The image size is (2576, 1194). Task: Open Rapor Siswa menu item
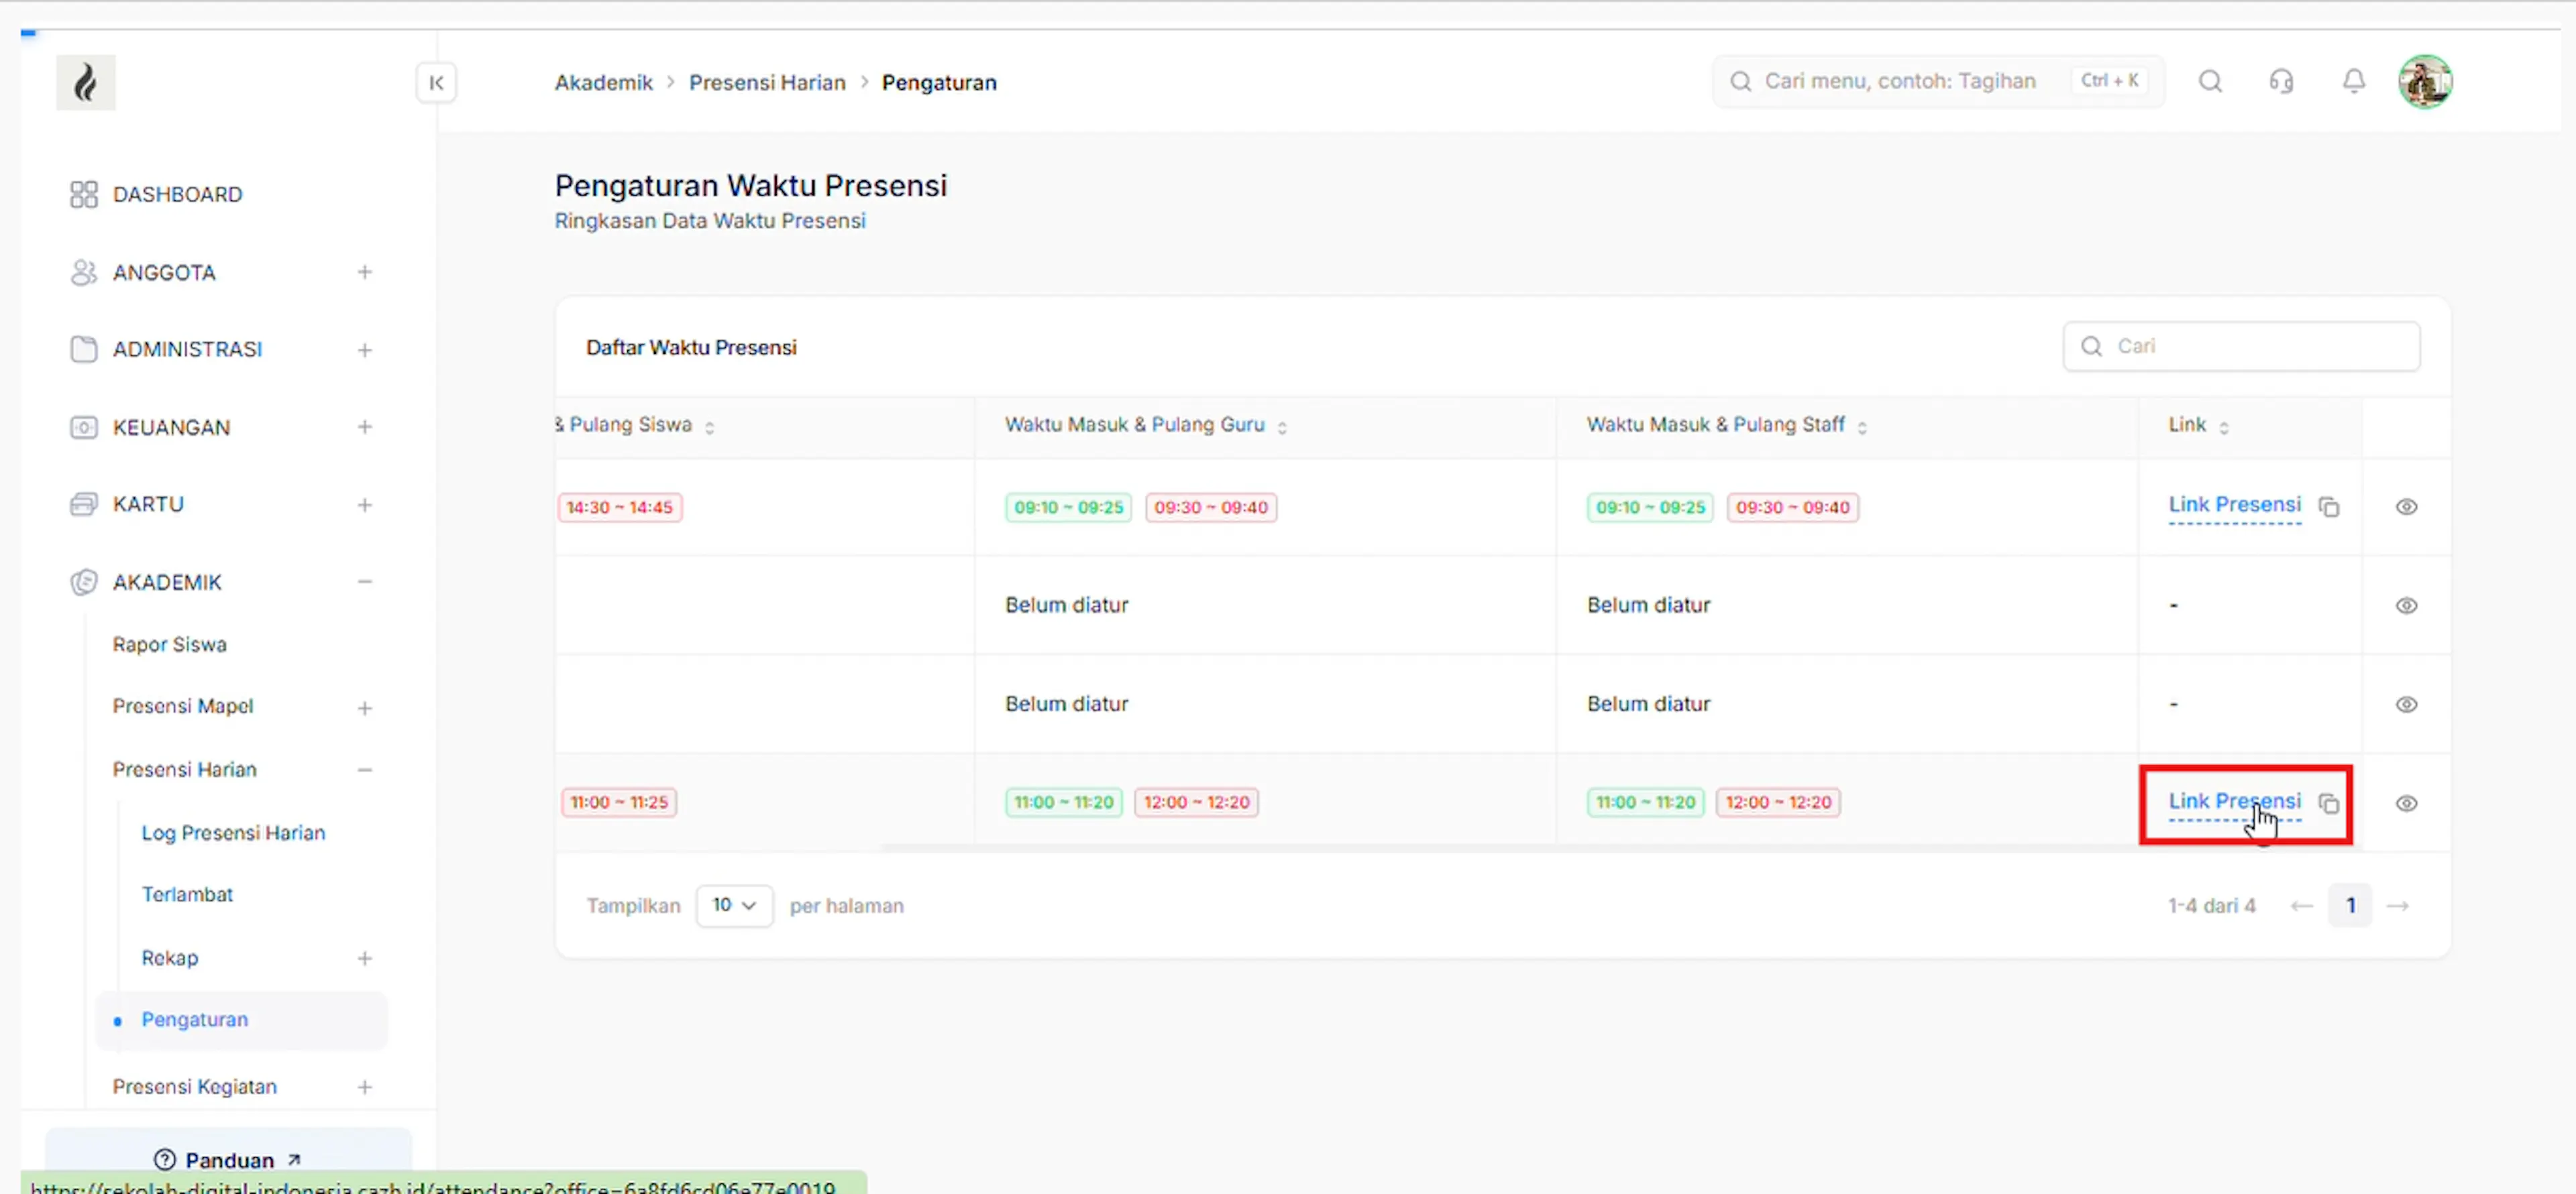point(169,644)
